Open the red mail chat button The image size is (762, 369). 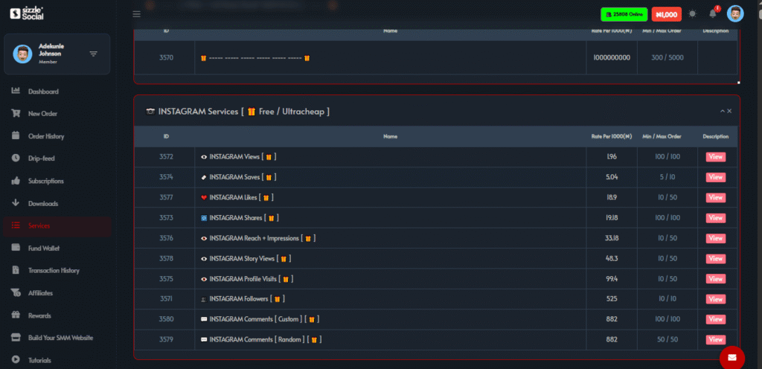(732, 358)
